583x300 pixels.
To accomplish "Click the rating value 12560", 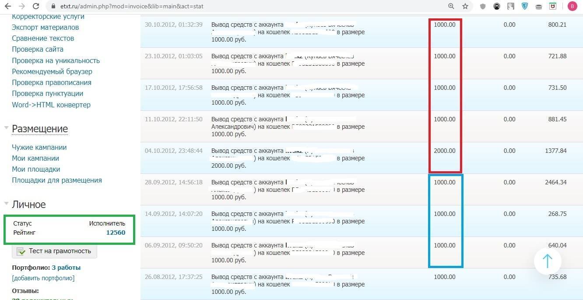I will 116,233.
